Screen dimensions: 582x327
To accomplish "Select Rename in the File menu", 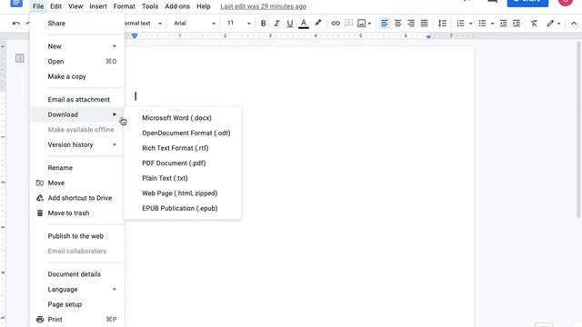I will (77, 167).
